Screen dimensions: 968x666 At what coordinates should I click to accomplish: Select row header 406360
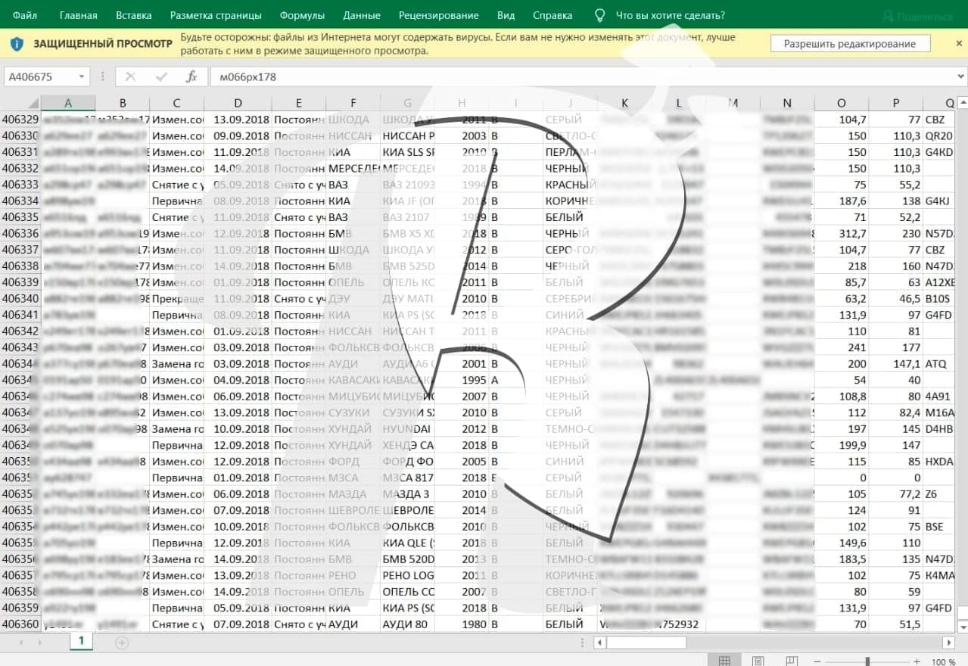point(20,624)
